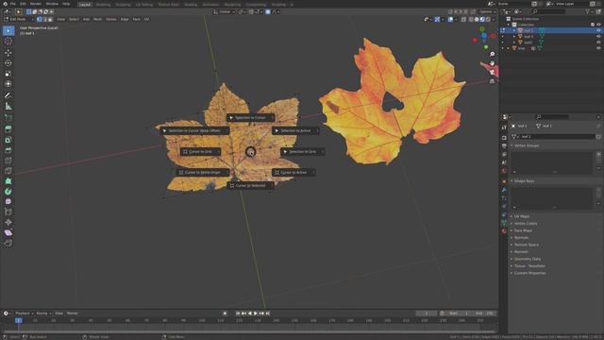Select the Inset Faces tool
This screenshot has height=340, width=604.
8,140
